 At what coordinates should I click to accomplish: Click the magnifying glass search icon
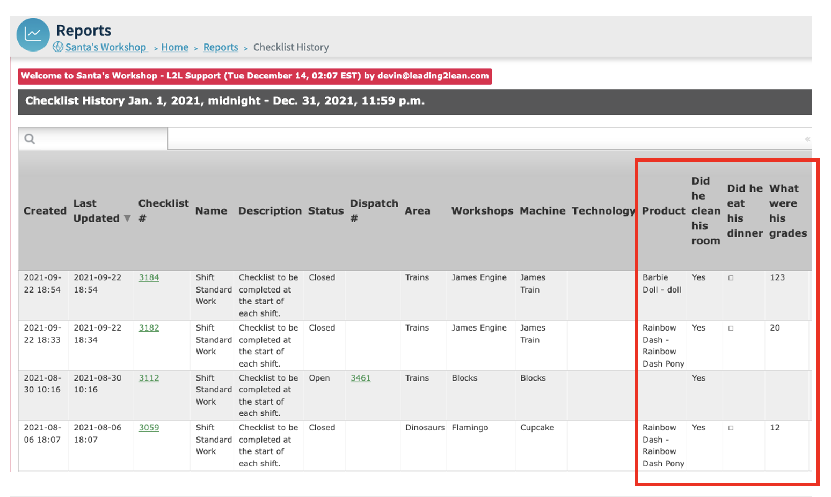[x=30, y=138]
